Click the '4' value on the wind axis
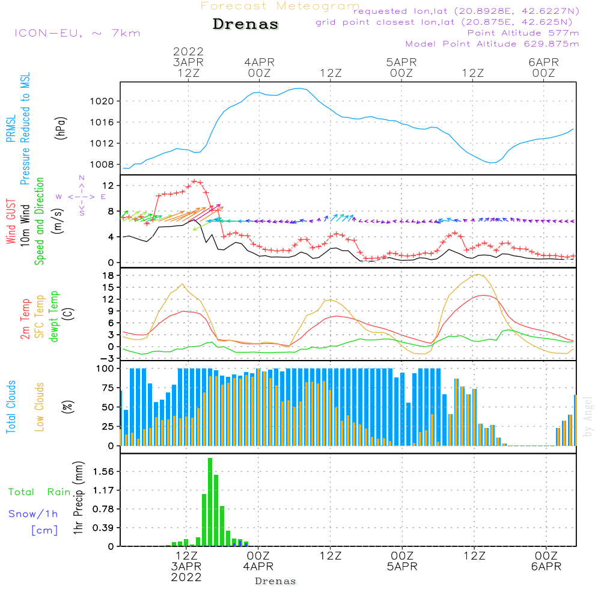This screenshot has height=601, width=601. 111,237
